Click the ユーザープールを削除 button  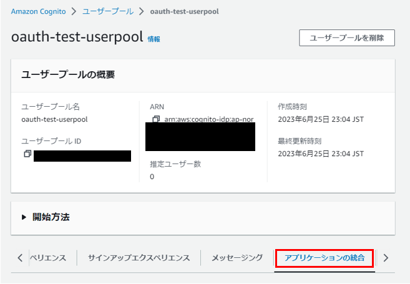(x=347, y=38)
